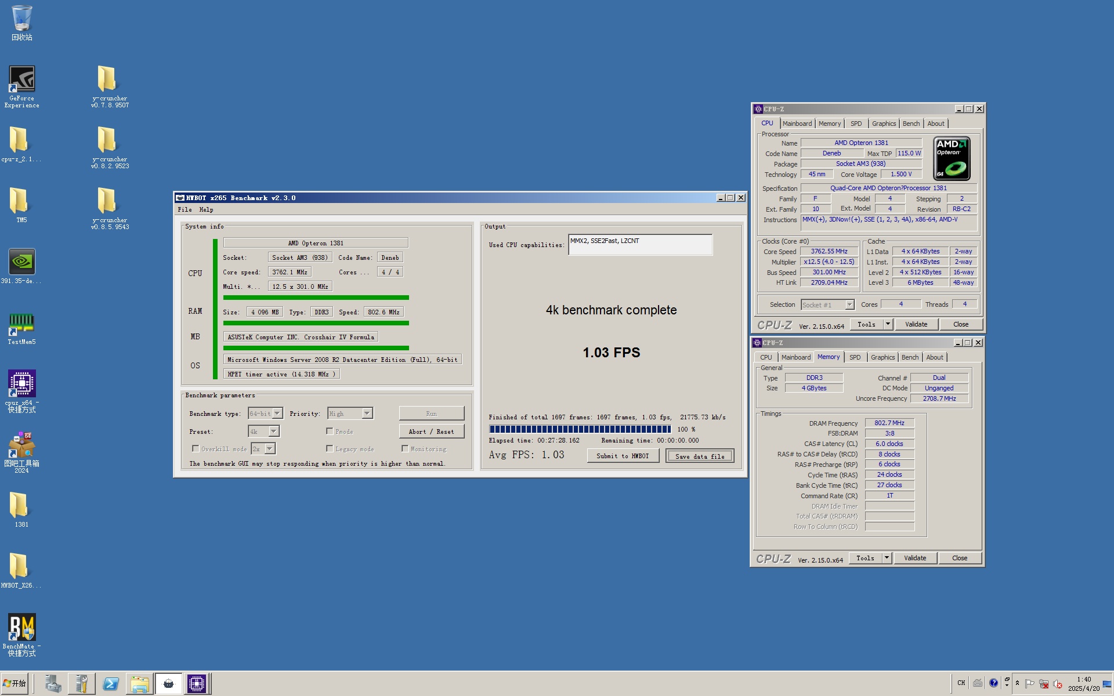Open Server Manager from the taskbar
The image size is (1114, 696).
click(x=53, y=684)
